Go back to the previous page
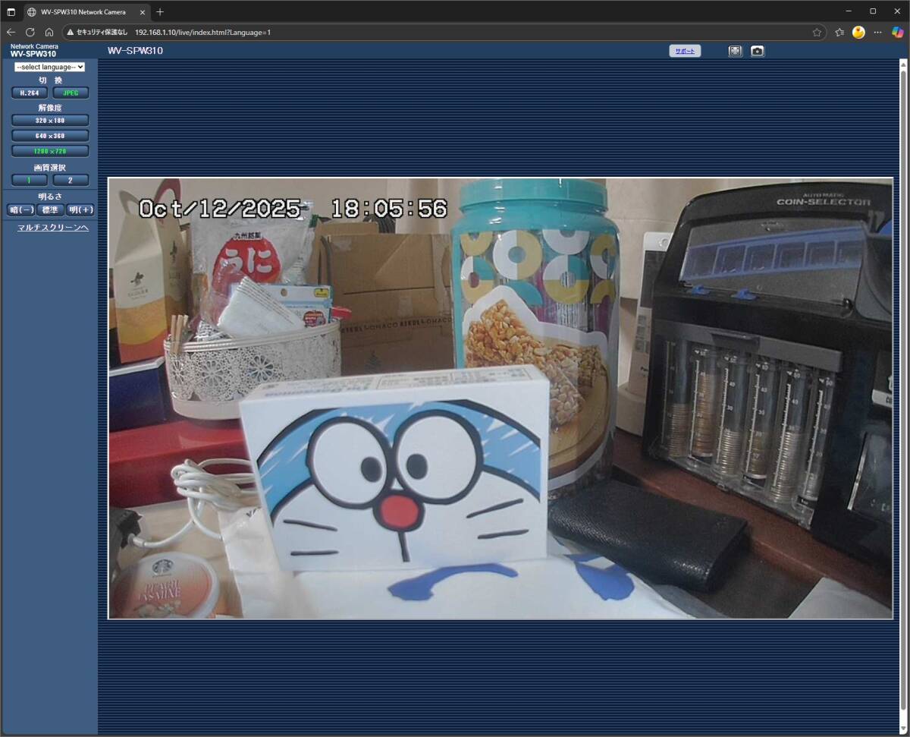Viewport: 910px width, 737px height. pyautogui.click(x=11, y=32)
